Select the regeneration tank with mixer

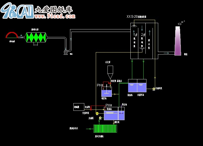121,114
